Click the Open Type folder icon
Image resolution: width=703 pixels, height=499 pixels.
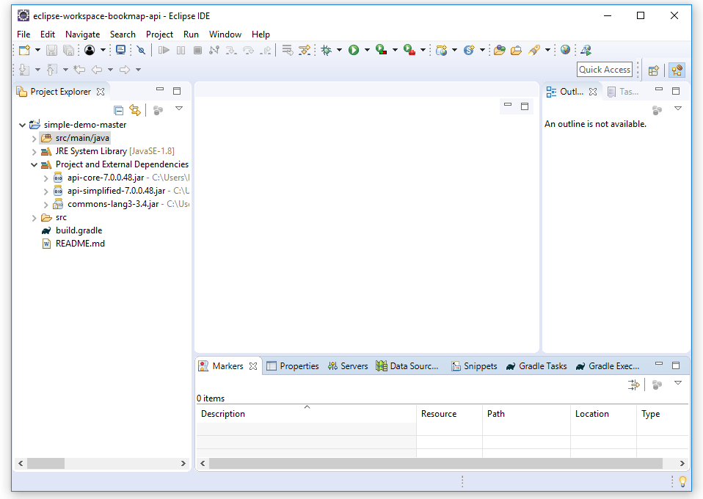pos(499,50)
